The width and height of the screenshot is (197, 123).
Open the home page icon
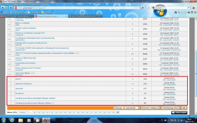click(x=11, y=8)
